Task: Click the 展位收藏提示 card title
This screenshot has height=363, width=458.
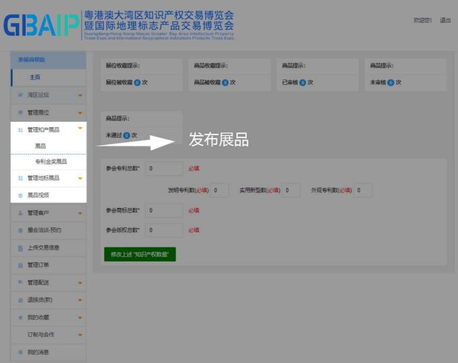Action: tap(122, 66)
